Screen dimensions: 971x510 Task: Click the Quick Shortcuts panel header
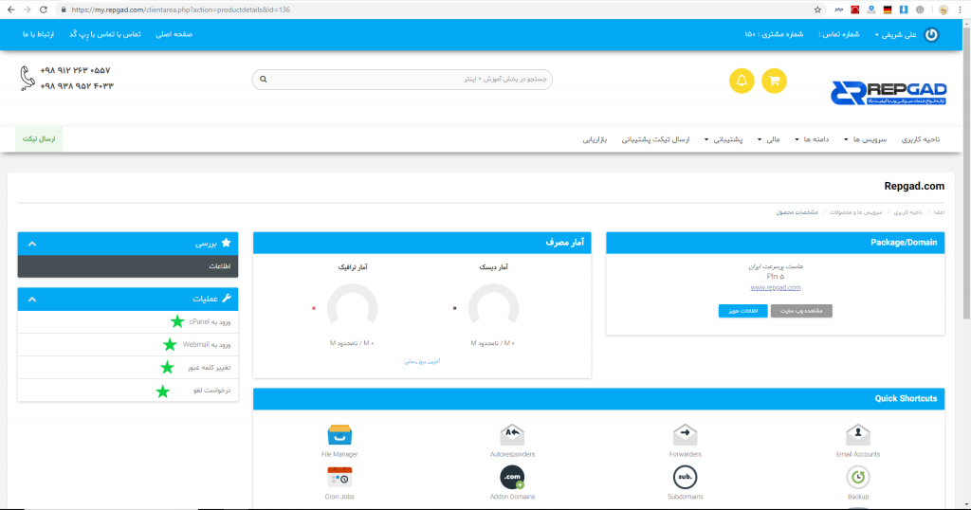point(599,398)
